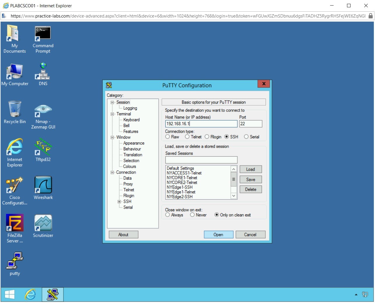The width and height of the screenshot is (375, 303).
Task: Select the Telnet connection type
Action: tap(187, 137)
